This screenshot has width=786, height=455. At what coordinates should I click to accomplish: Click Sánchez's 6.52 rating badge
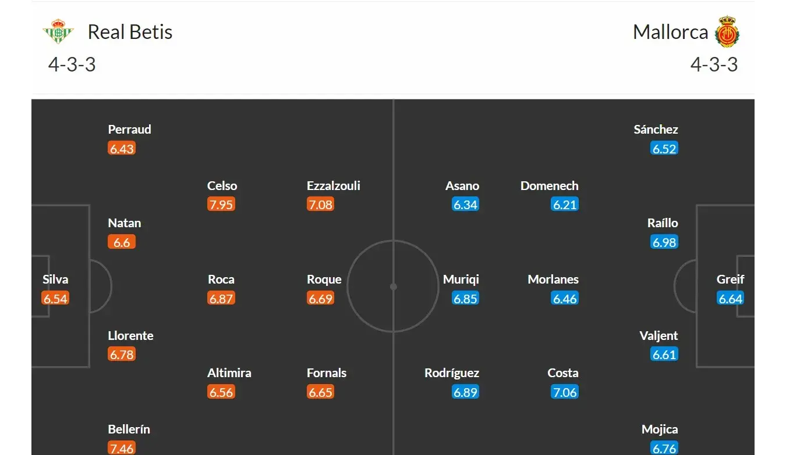click(664, 148)
